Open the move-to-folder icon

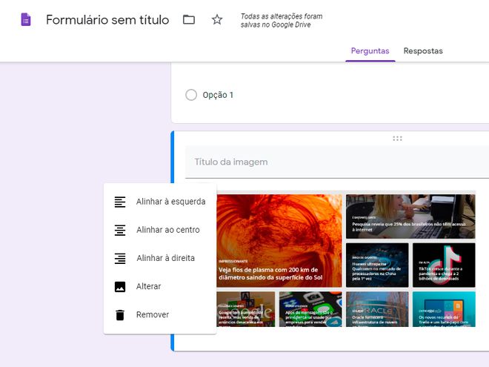click(x=189, y=20)
